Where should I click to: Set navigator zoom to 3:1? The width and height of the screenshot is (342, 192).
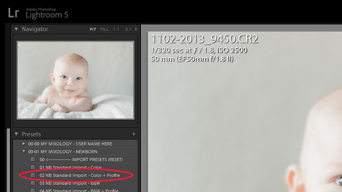tap(128, 29)
